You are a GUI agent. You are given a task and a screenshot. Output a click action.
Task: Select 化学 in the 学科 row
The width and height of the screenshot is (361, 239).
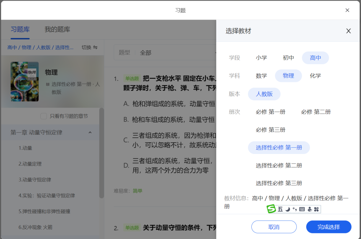[315, 76]
